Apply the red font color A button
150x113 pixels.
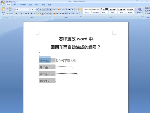42,14
